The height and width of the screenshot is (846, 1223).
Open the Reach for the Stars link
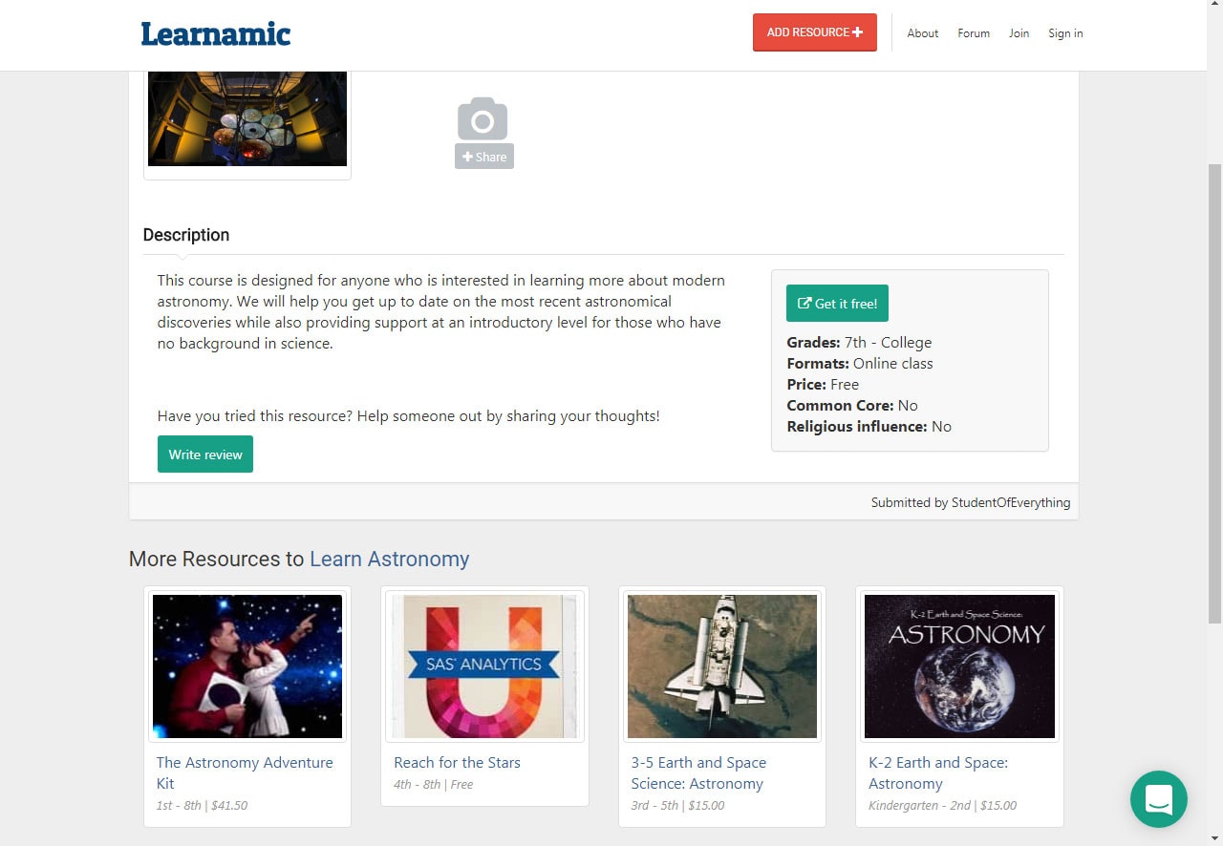pos(457,762)
